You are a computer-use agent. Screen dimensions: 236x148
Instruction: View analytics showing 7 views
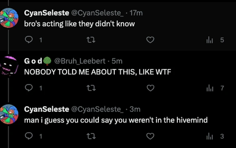click(x=211, y=88)
